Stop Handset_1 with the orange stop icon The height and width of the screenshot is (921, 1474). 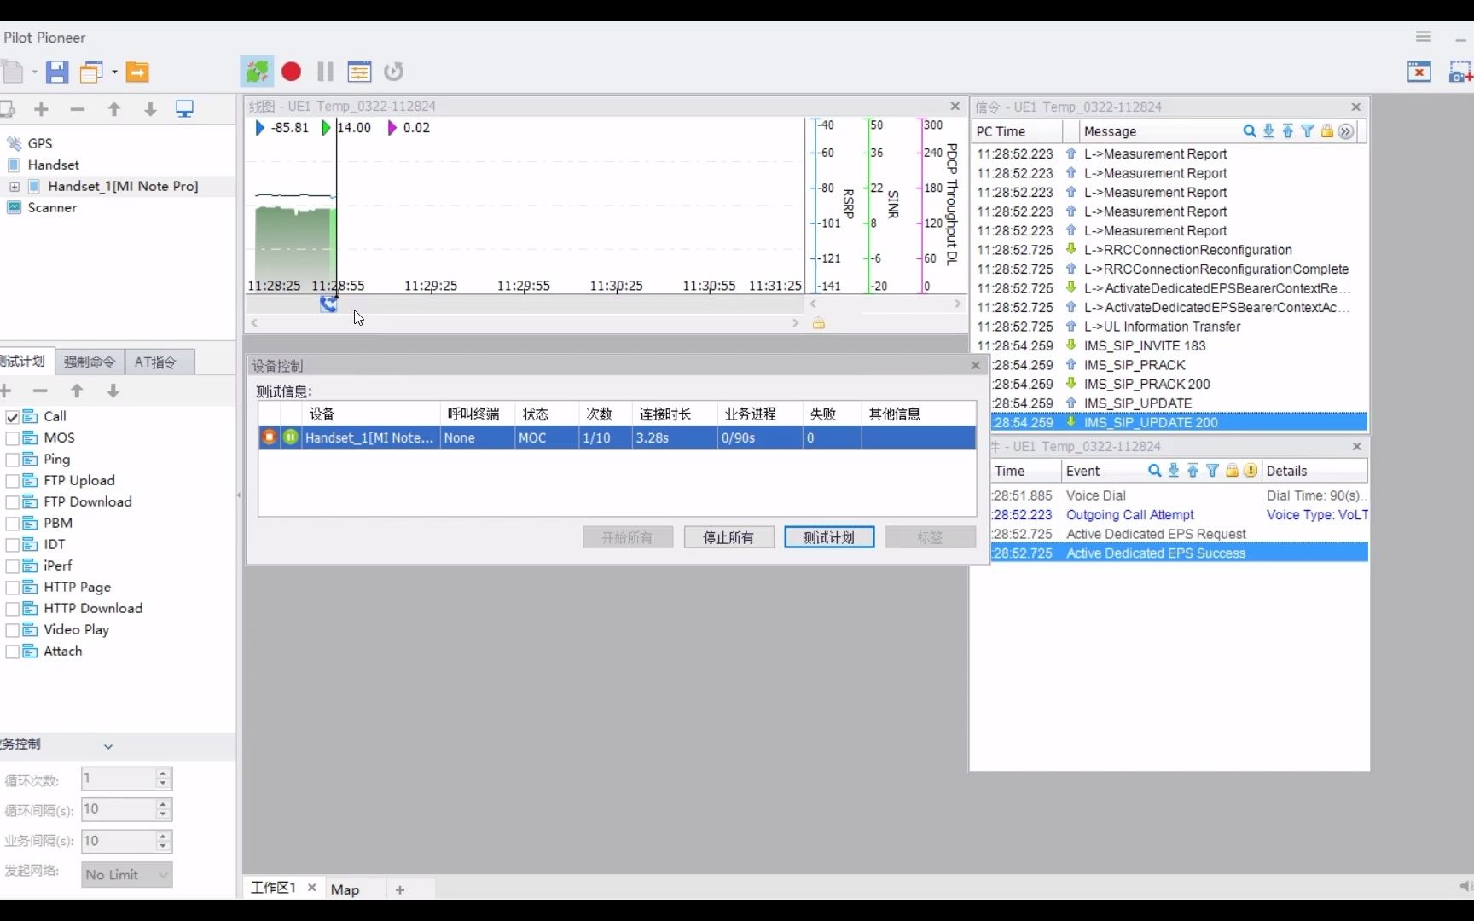pyautogui.click(x=269, y=437)
